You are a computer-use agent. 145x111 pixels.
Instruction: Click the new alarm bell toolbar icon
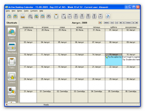coord(15,16)
